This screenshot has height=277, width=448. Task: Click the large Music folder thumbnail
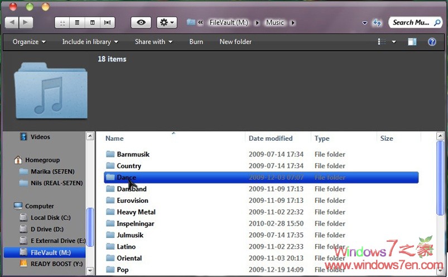pos(51,91)
